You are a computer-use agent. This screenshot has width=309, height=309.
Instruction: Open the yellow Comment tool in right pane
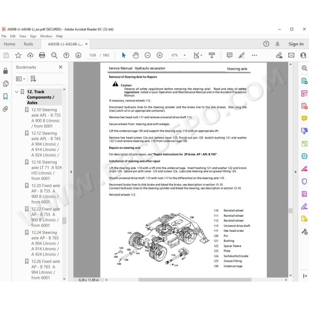304,118
